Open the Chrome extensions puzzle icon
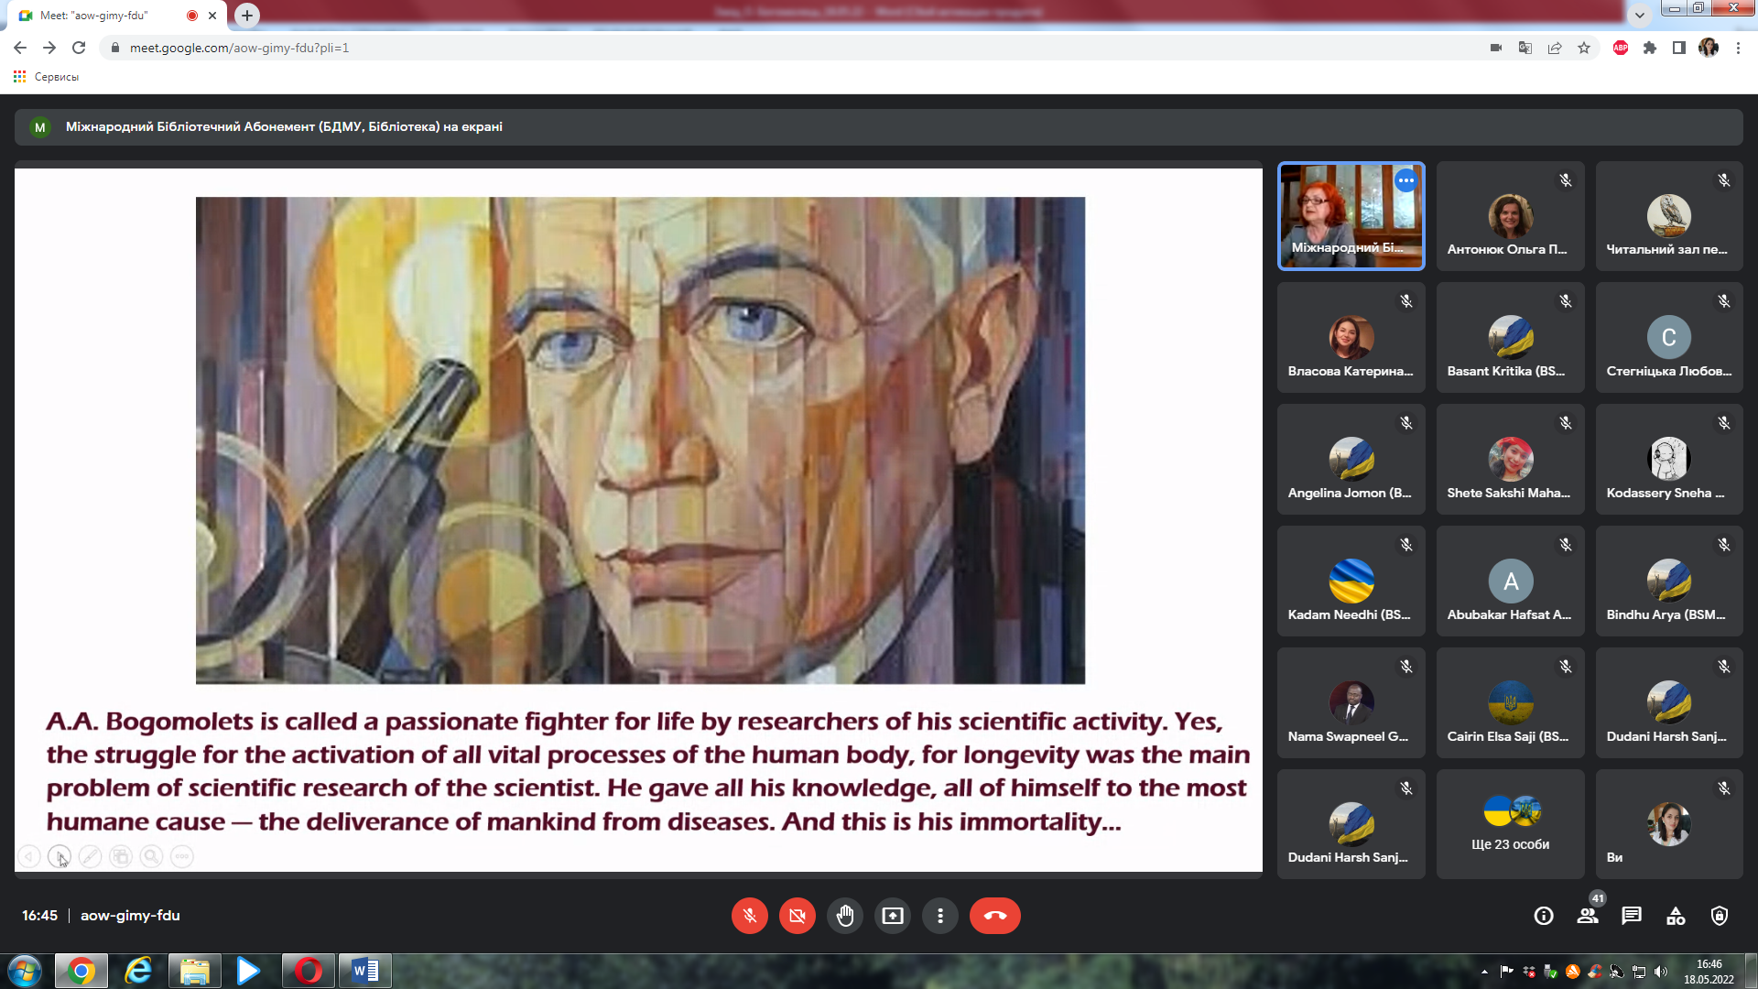The height and width of the screenshot is (989, 1758). [x=1650, y=48]
